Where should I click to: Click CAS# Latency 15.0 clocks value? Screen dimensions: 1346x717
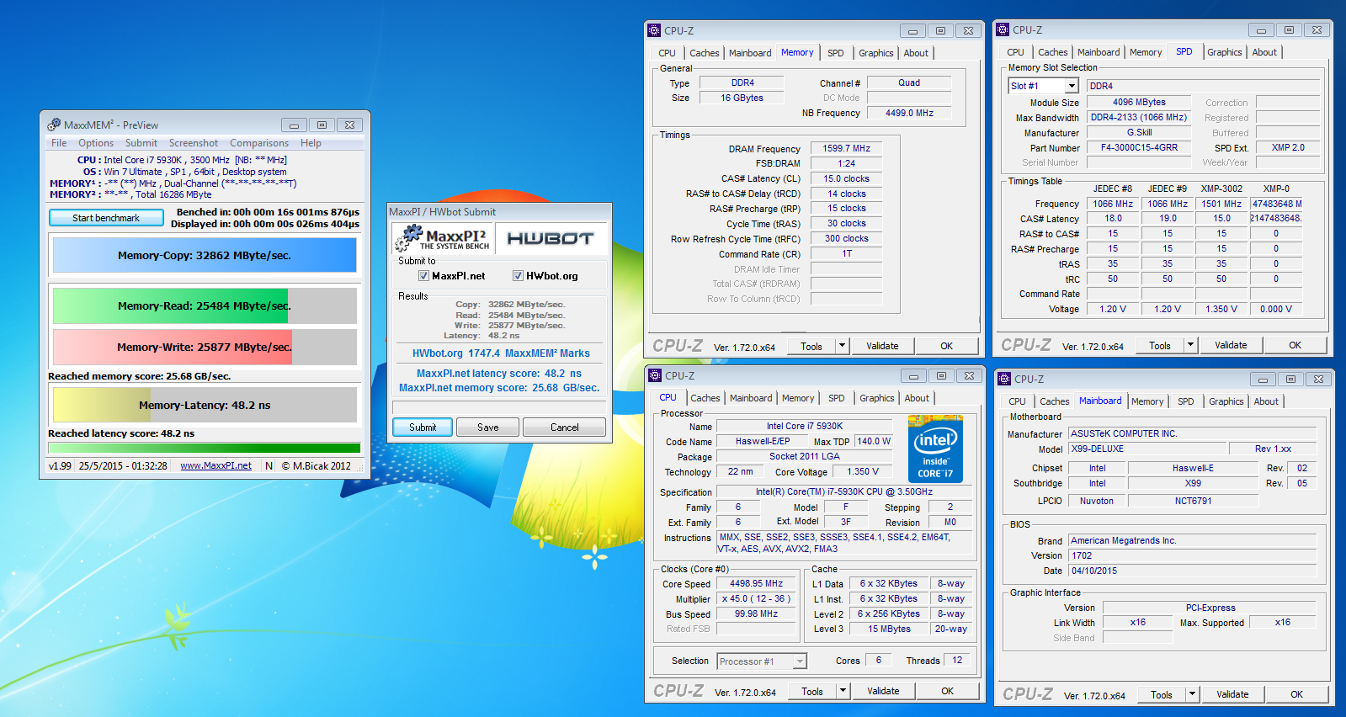[846, 178]
